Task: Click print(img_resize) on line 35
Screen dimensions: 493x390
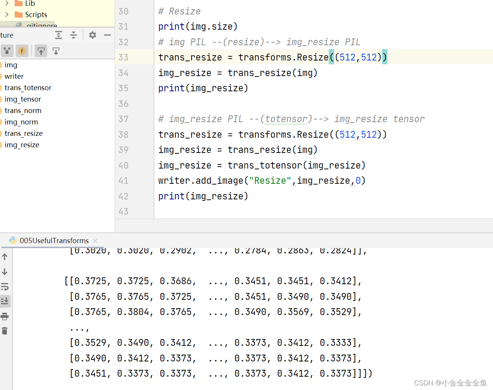Action: coord(203,88)
